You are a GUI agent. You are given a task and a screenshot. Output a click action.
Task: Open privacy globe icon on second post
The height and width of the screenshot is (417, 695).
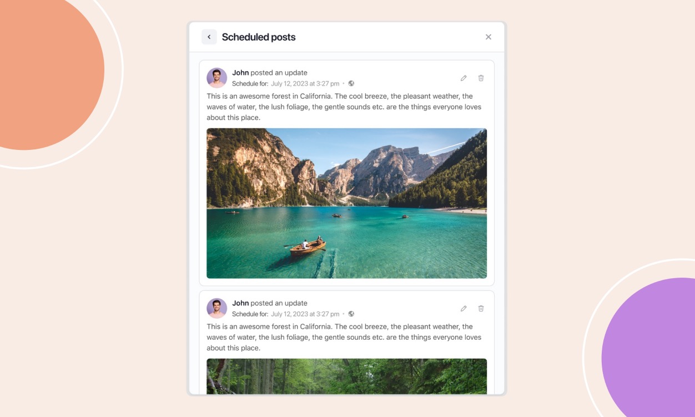(351, 314)
